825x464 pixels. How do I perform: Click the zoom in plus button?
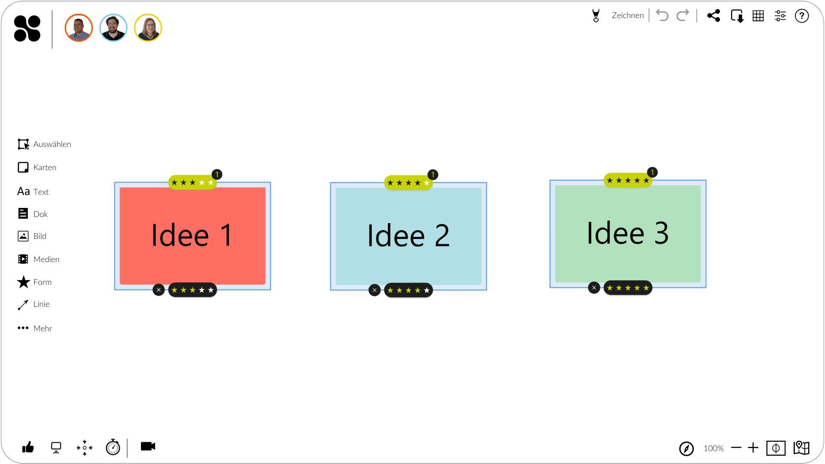click(x=753, y=448)
